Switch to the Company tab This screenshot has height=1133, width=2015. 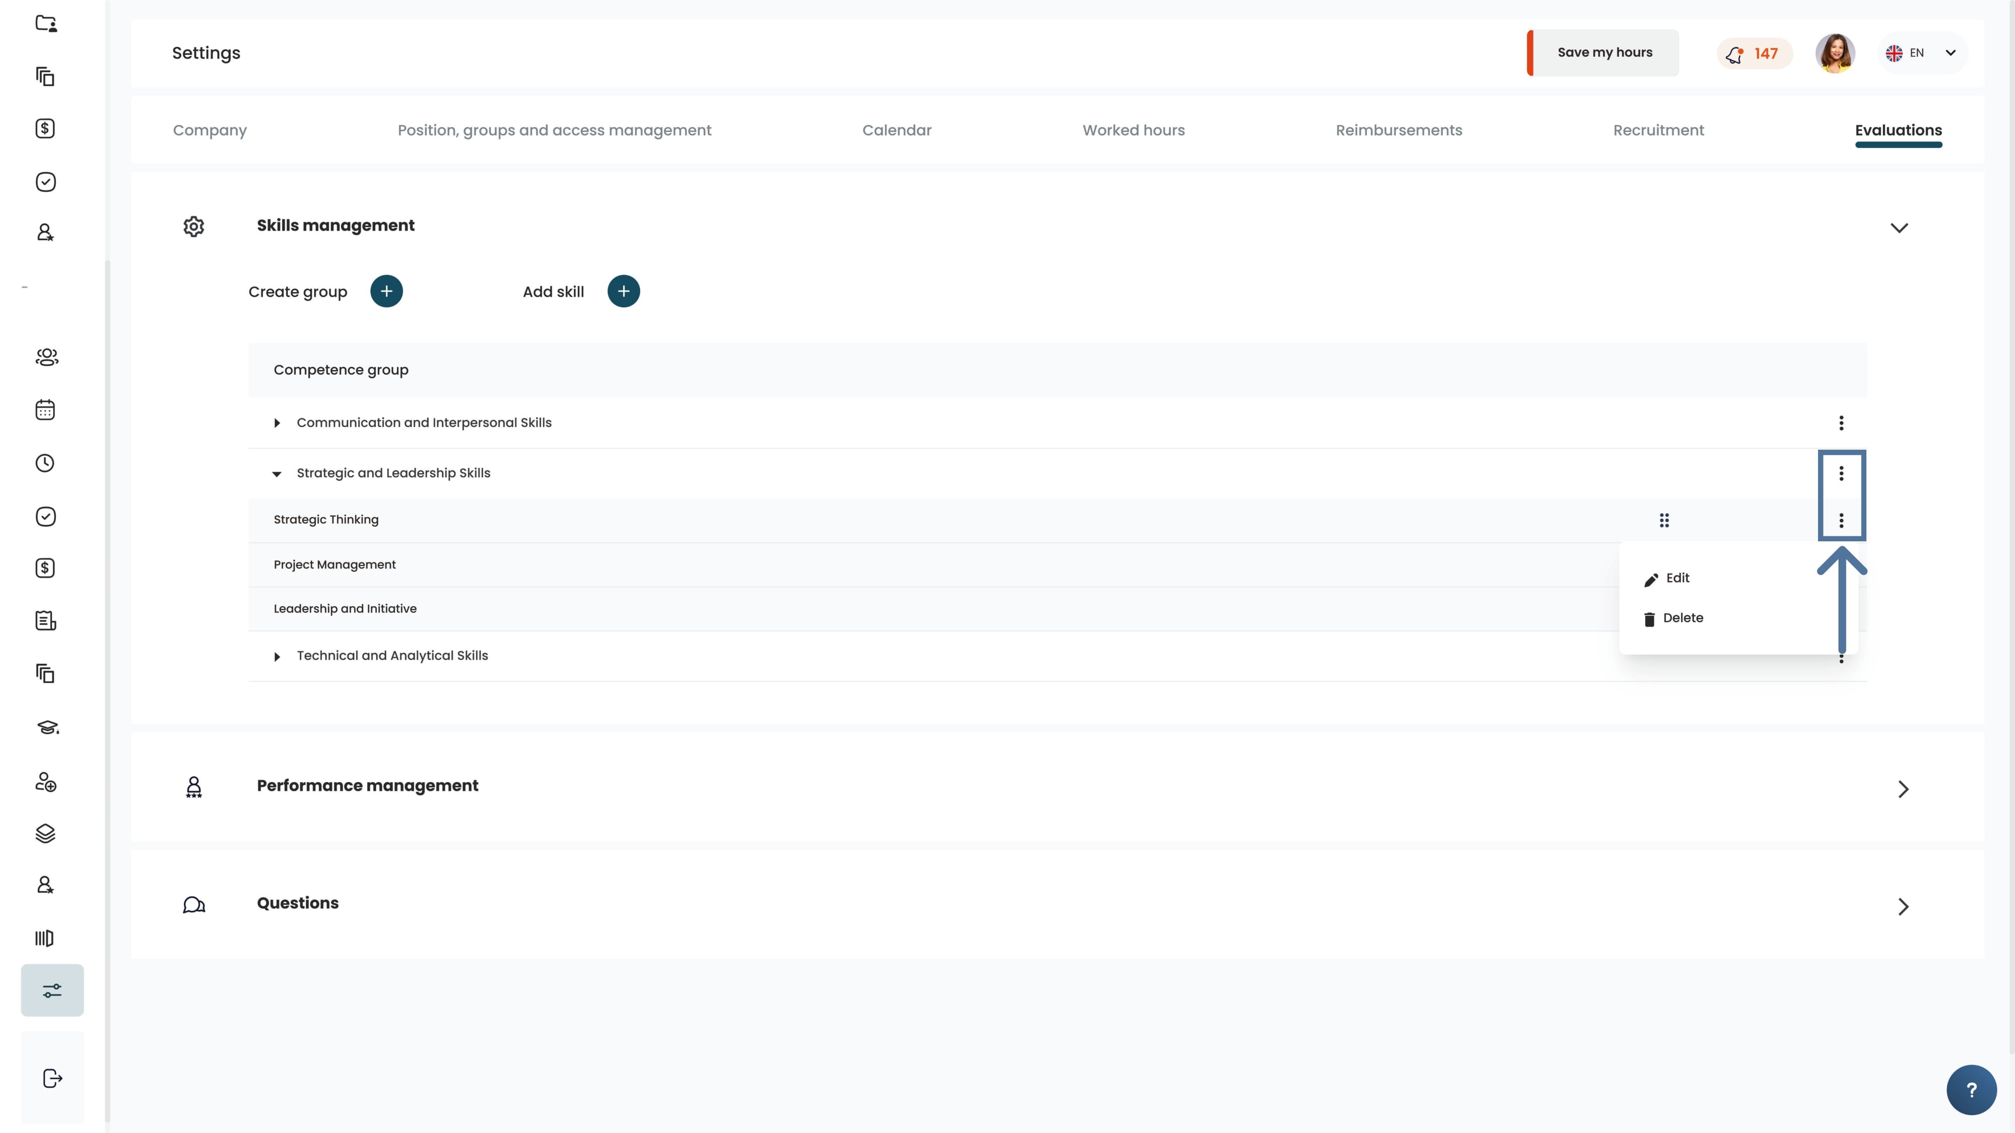(x=210, y=130)
